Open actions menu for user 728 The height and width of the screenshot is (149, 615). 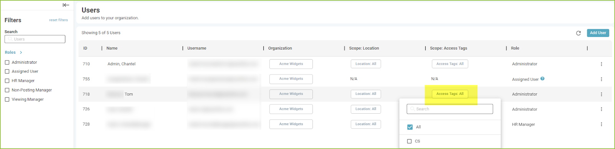pos(601,124)
